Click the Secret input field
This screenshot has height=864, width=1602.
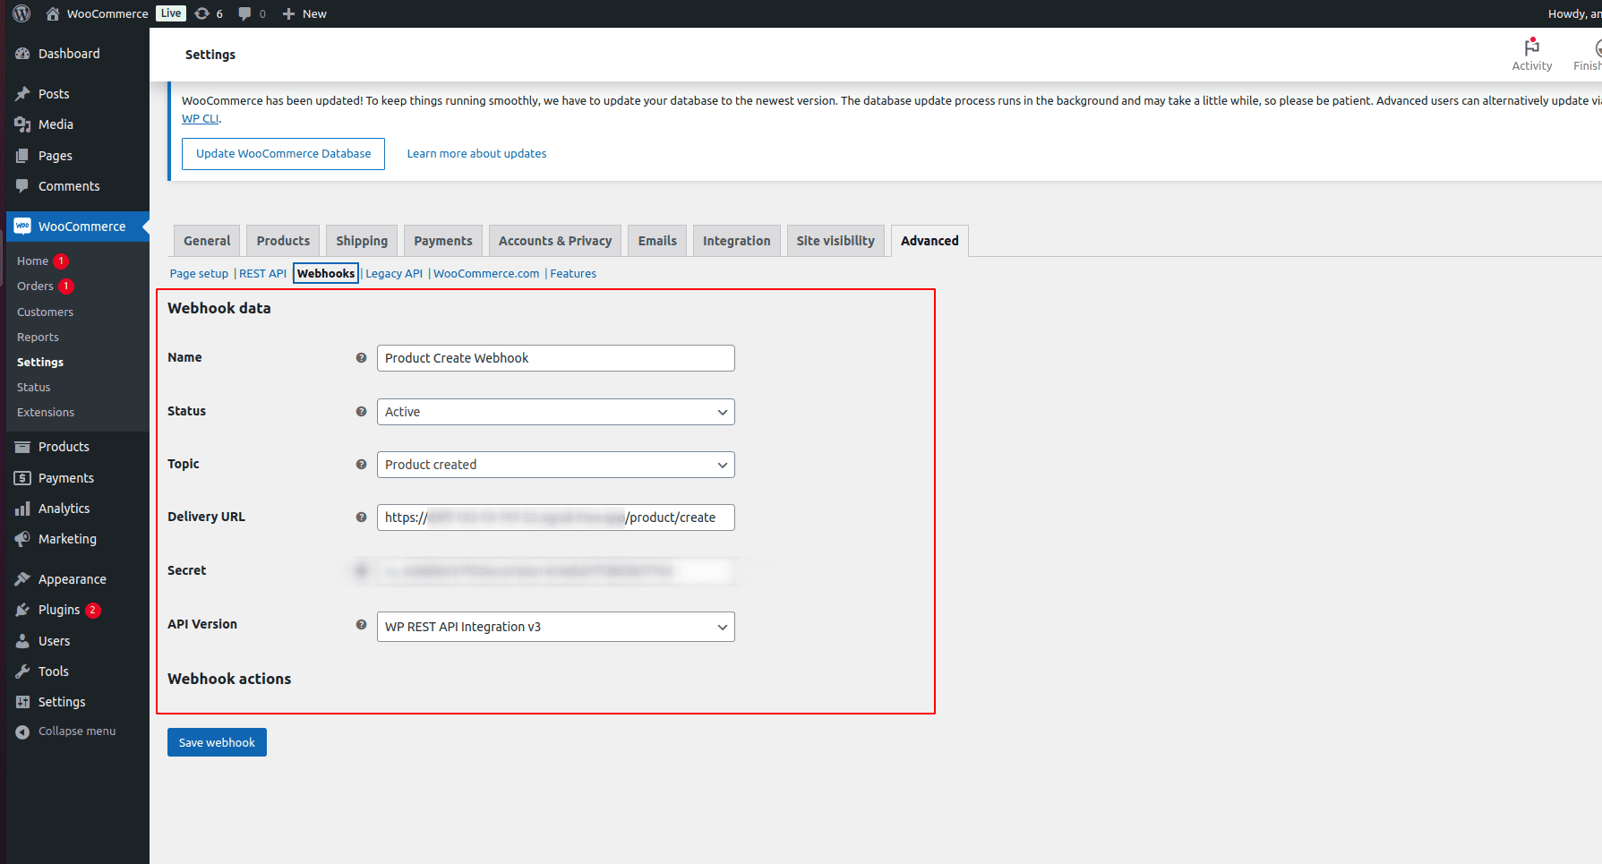(x=555, y=571)
